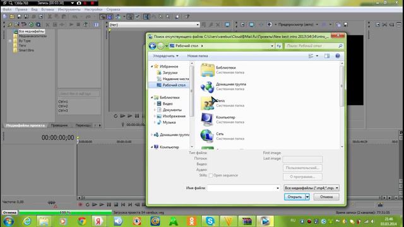Click the dropdown arrow next to Открыть button
Screen dimensions: 404x227
[x=307, y=197]
